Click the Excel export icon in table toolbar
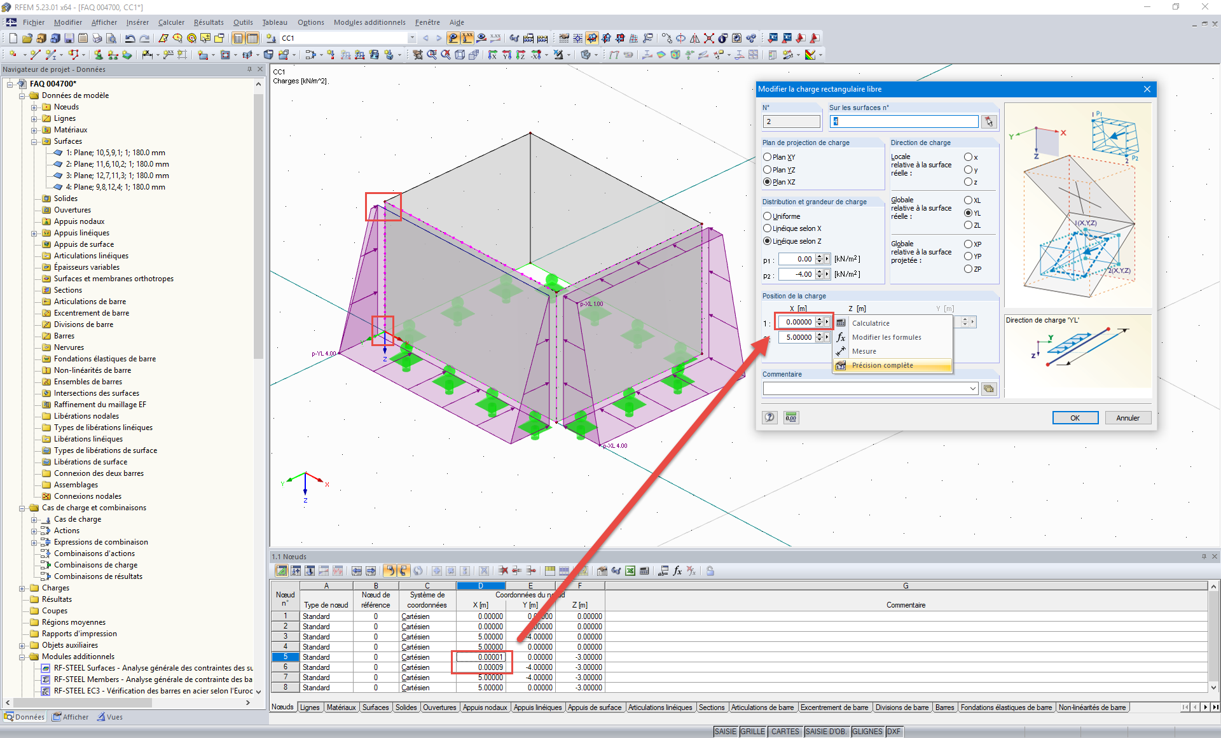This screenshot has width=1221, height=738. [630, 571]
